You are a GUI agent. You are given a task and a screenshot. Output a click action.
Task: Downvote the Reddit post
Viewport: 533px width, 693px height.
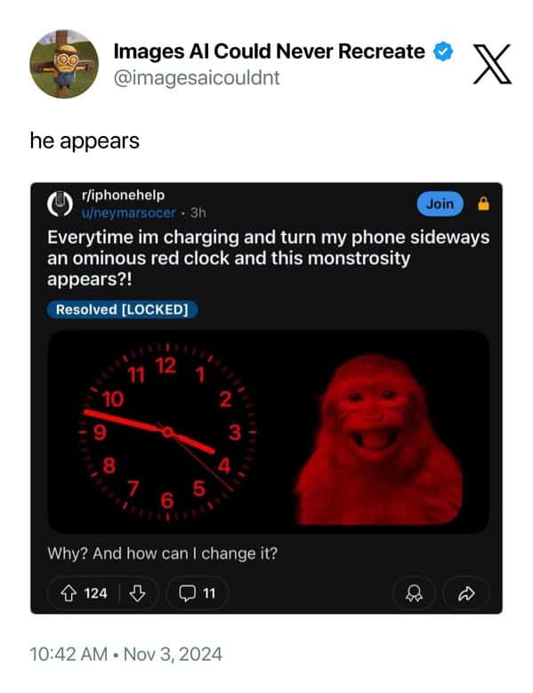pos(137,593)
